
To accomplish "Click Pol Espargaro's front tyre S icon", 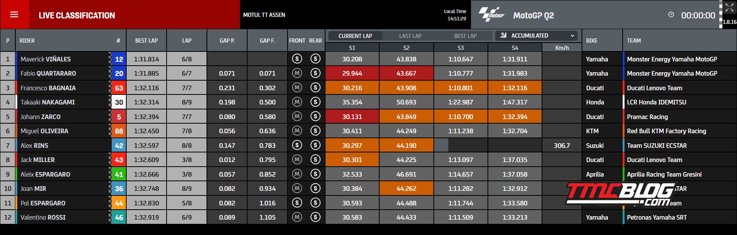I will tap(297, 203).
